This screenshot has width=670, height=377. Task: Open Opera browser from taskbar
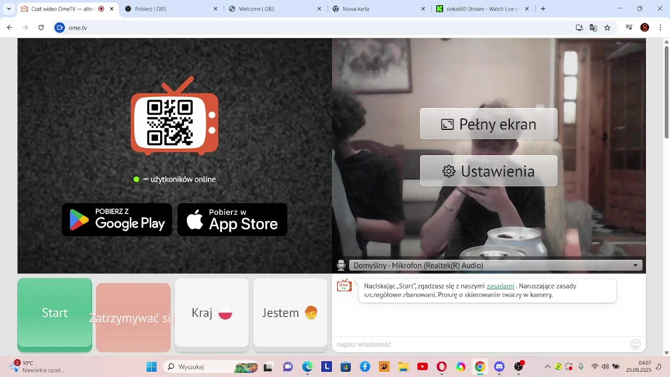(x=442, y=367)
